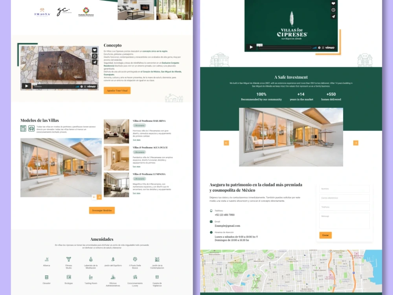
Task: Show next image in Modelos de las Villas slider
Action: (x=99, y=197)
